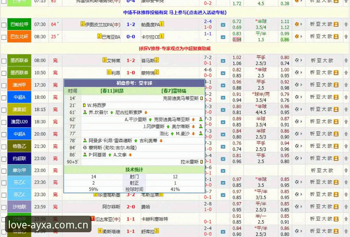Click football icon in 墨西联春 08:00 row

click(297, 60)
